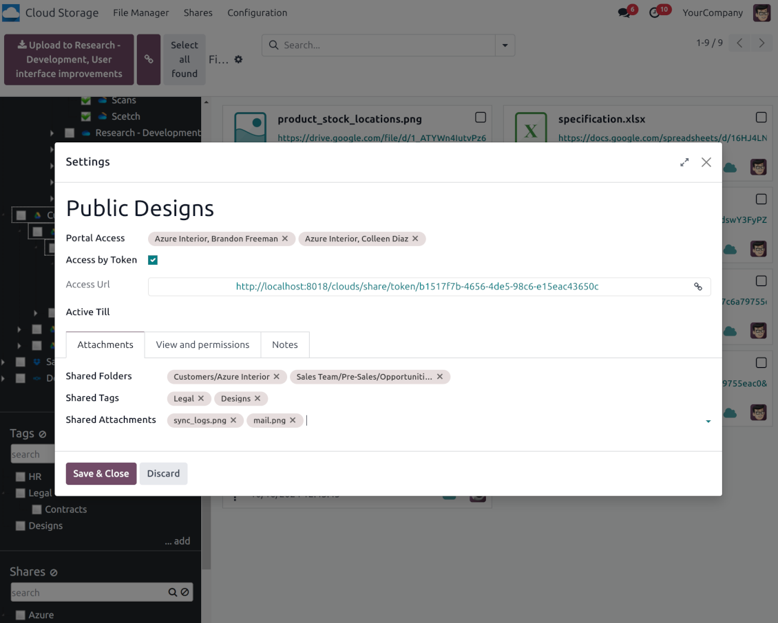Open the Shared Attachments dropdown arrow
Viewport: 778px width, 623px height.
tap(708, 421)
